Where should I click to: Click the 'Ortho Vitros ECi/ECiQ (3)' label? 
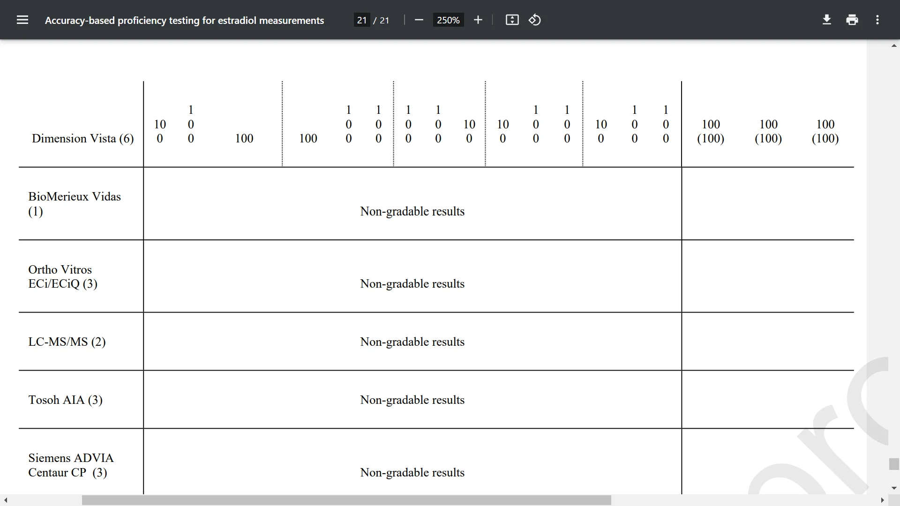coord(63,276)
